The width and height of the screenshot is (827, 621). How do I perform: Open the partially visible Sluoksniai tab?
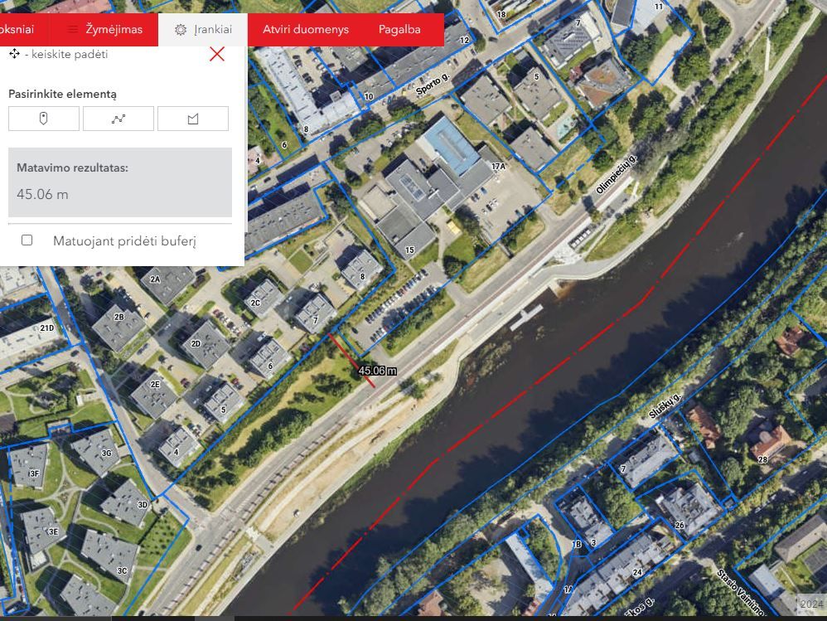(x=17, y=30)
